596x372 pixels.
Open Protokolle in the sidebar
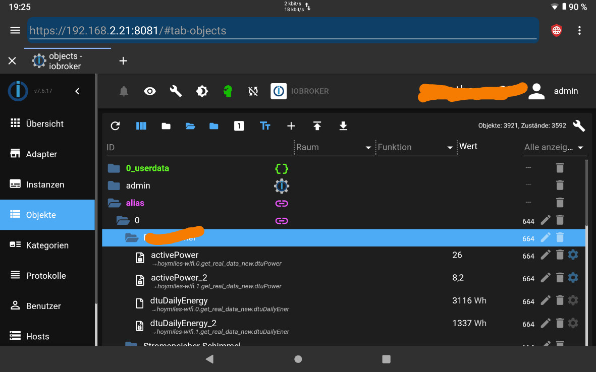47,276
